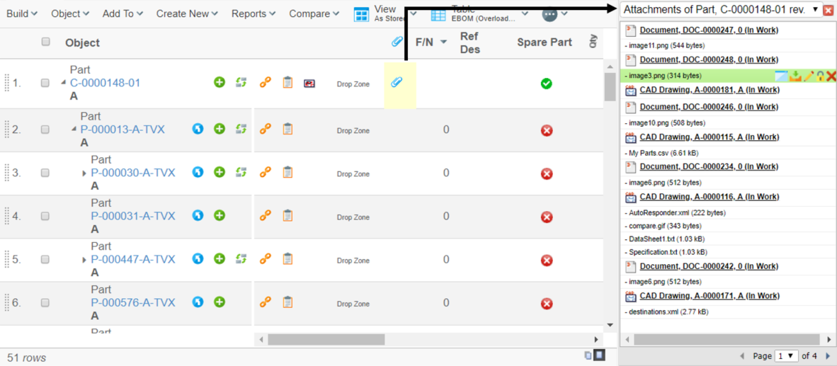
Task: Open the Attachments of Part dropdown
Action: pyautogui.click(x=816, y=10)
